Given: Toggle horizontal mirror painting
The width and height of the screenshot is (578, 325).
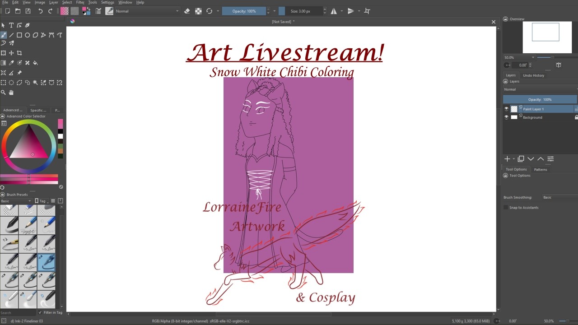Looking at the screenshot, I should tap(334, 11).
